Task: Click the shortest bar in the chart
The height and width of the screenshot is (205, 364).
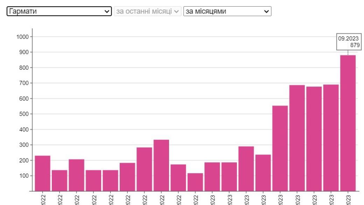Action: [195, 182]
